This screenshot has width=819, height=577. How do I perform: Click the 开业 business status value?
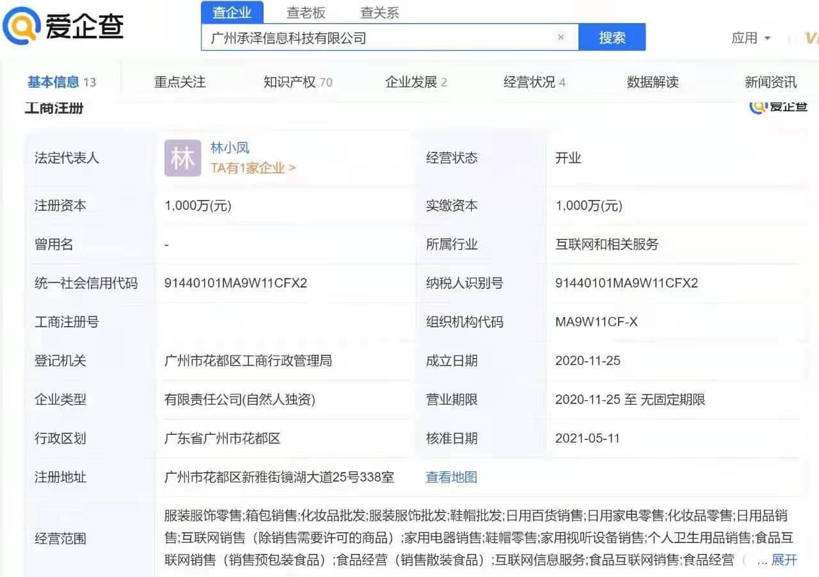(568, 158)
